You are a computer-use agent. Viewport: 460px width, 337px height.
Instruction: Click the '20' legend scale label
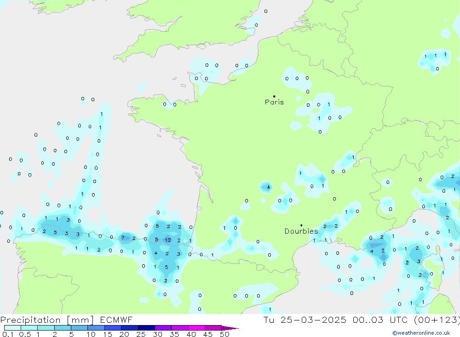click(x=124, y=334)
